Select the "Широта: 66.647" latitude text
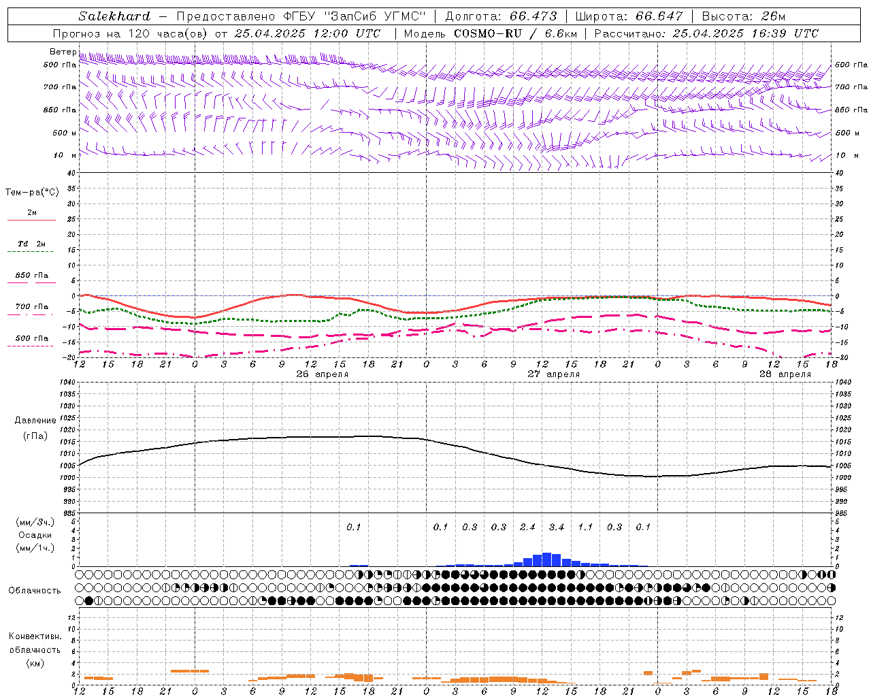This screenshot has height=697, width=871. pyautogui.click(x=629, y=16)
